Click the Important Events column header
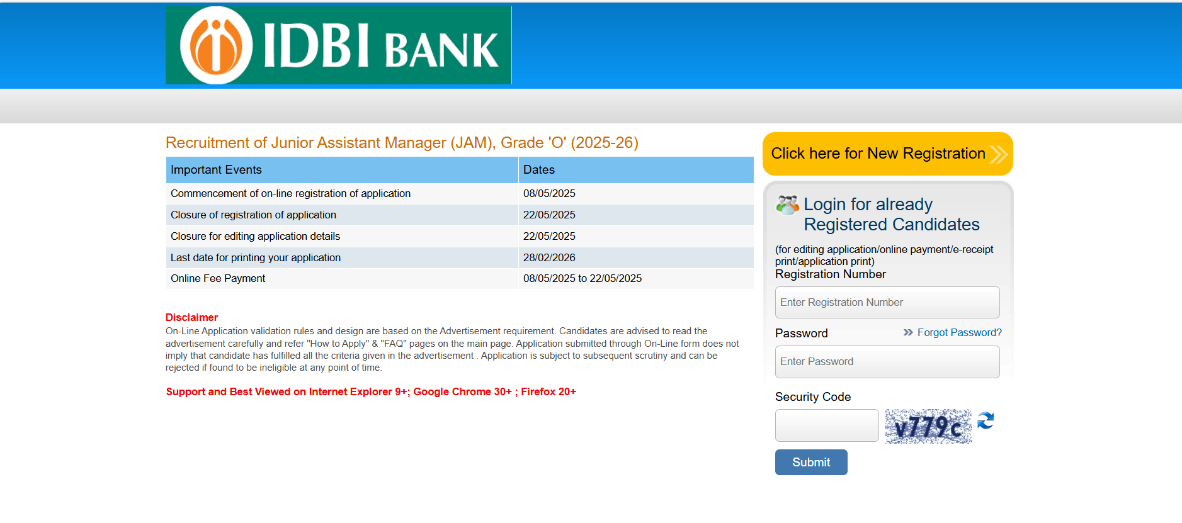This screenshot has width=1182, height=523. 216,170
